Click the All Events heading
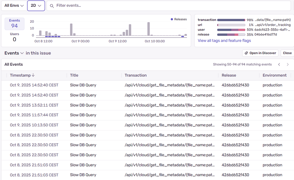 point(14,64)
